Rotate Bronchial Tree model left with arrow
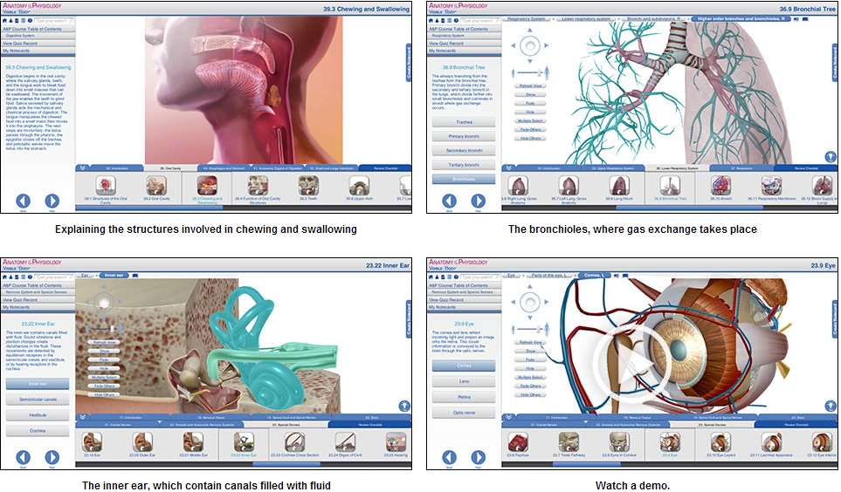 514,45
